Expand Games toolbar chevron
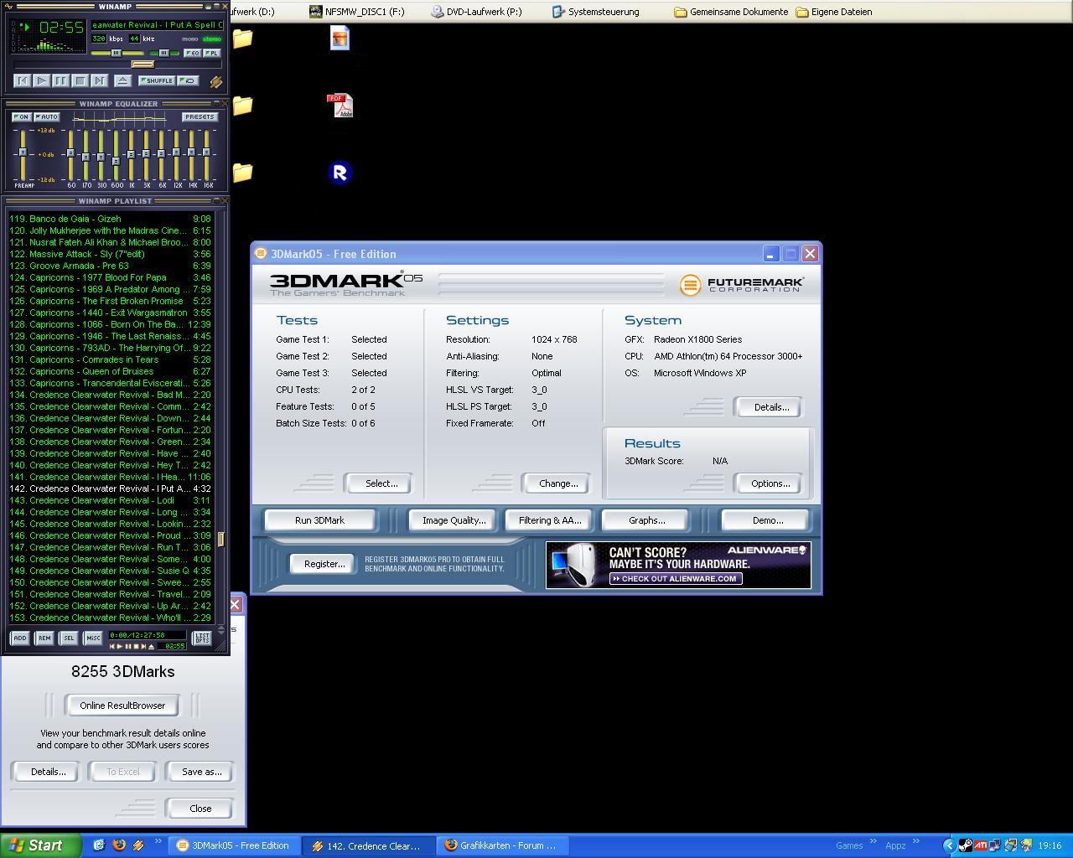 coord(873,841)
